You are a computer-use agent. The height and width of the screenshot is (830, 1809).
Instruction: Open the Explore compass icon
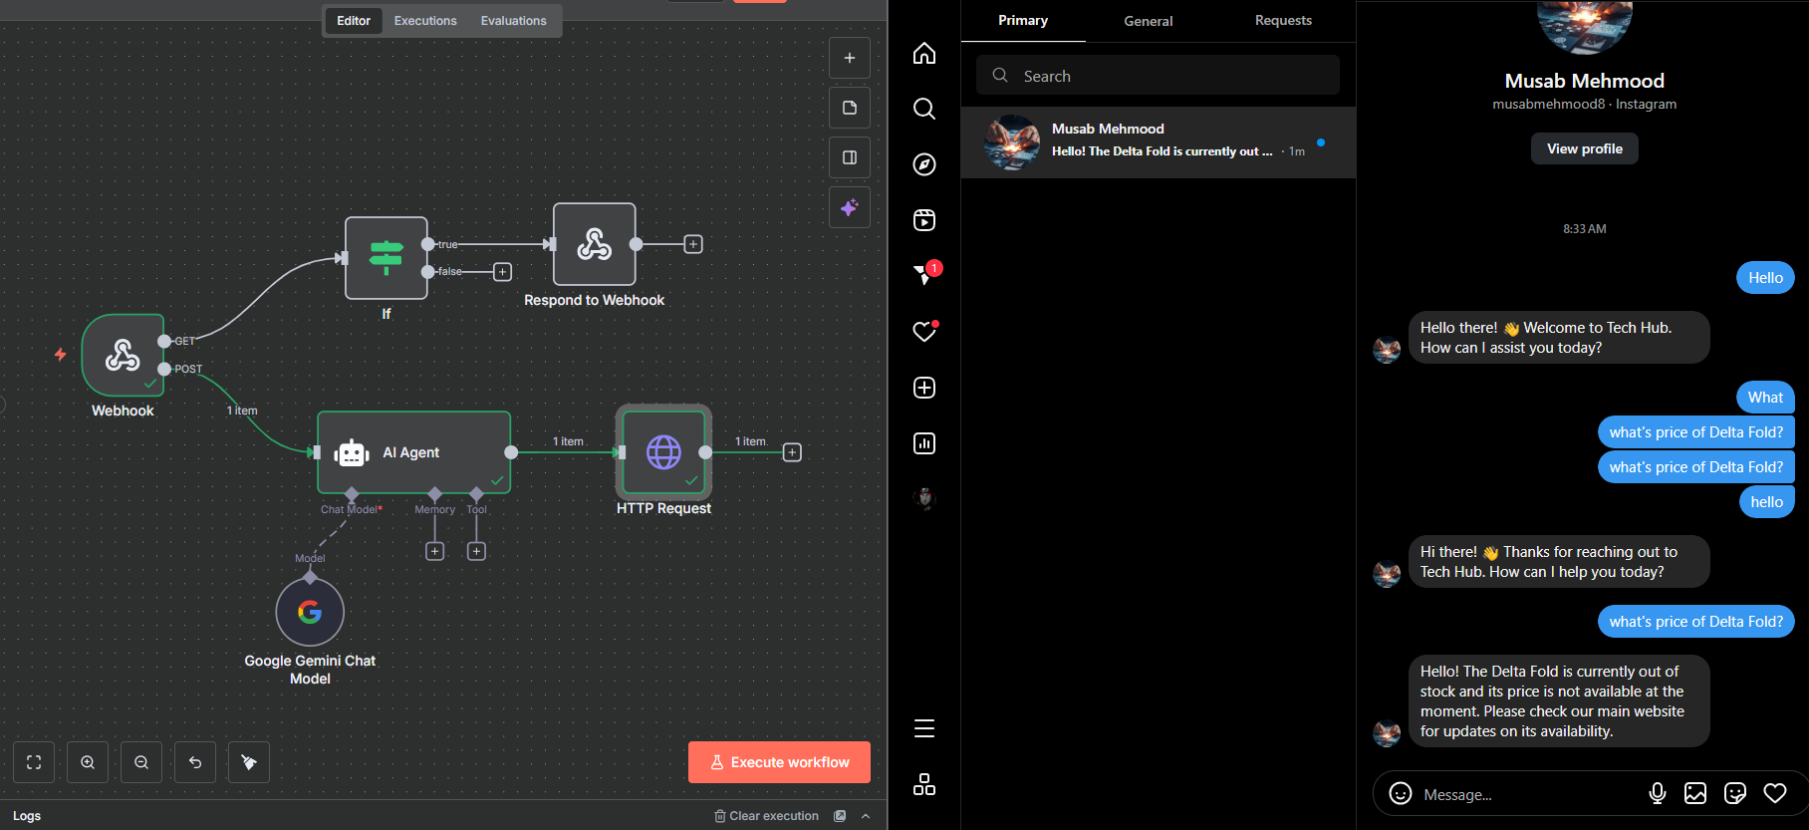tap(924, 164)
